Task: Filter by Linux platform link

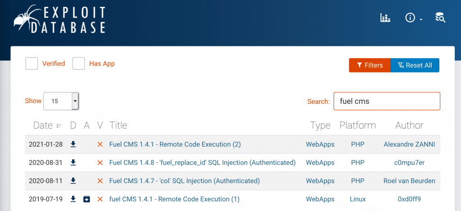Action: point(358,199)
